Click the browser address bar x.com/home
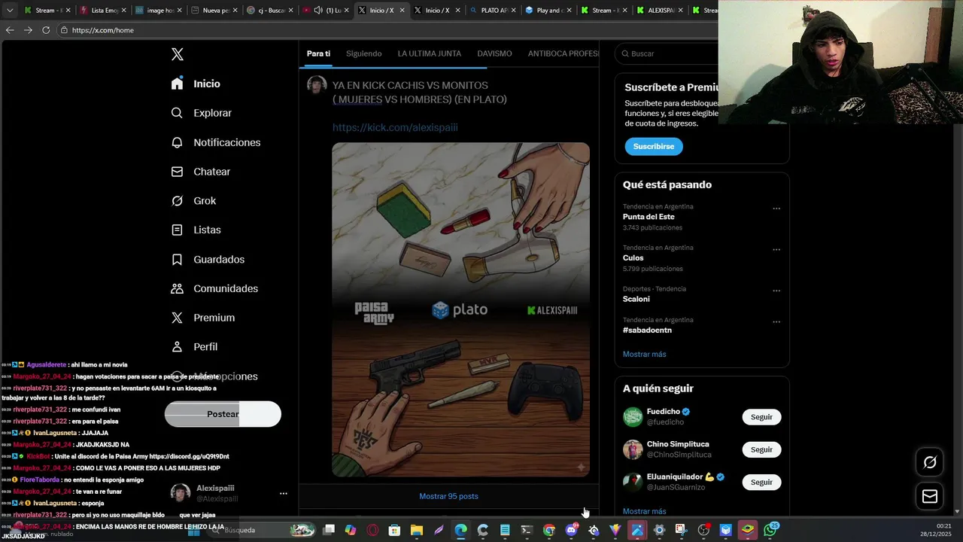 (x=103, y=30)
